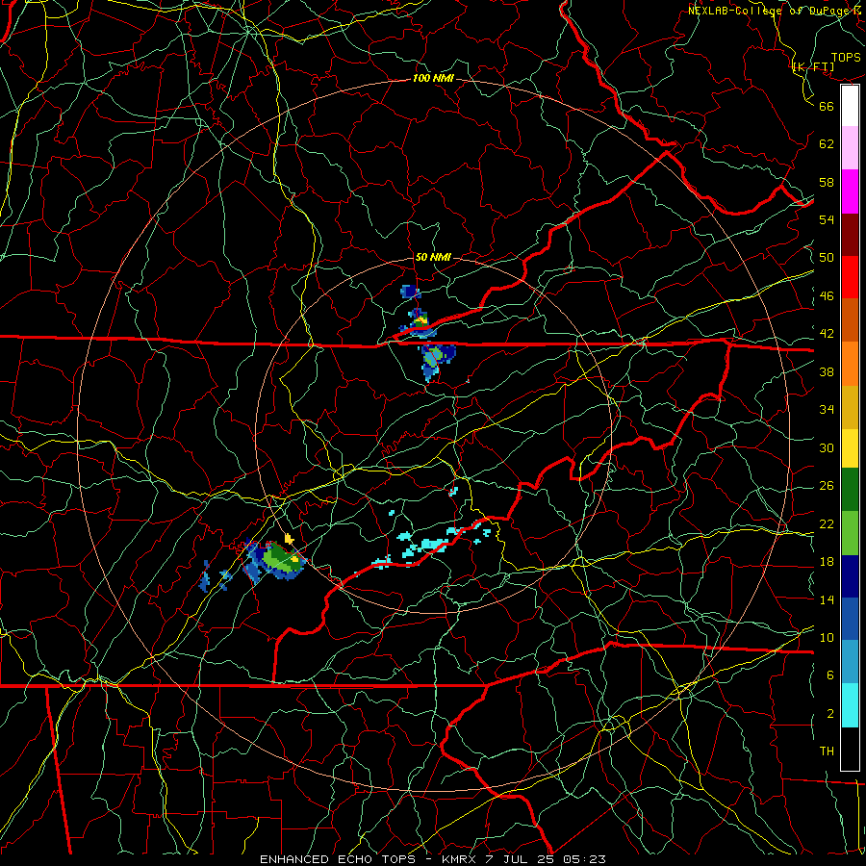866x866 pixels.
Task: Pick the magenta band in the tops legend
Action: [x=850, y=191]
